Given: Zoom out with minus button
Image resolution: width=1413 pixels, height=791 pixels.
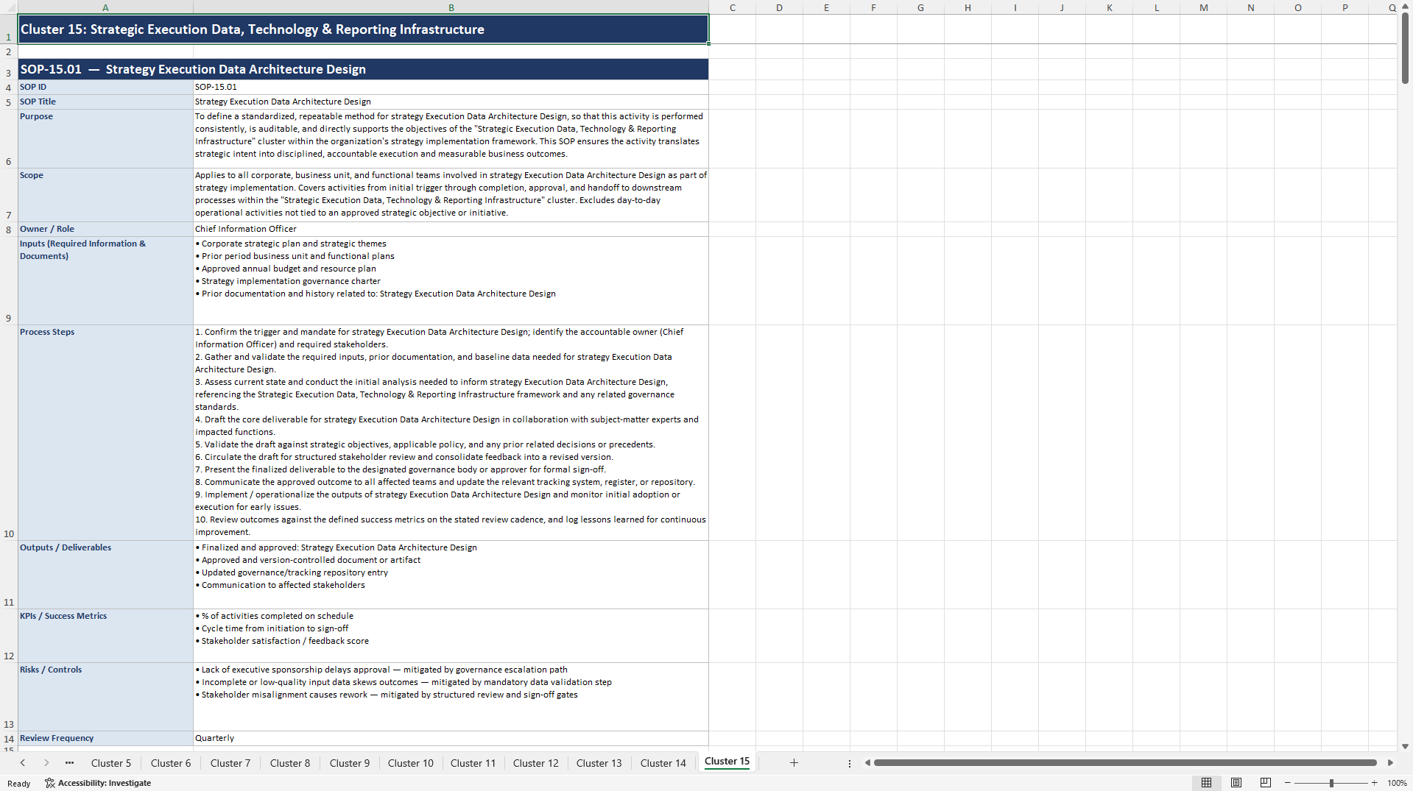Looking at the screenshot, I should pos(1287,783).
